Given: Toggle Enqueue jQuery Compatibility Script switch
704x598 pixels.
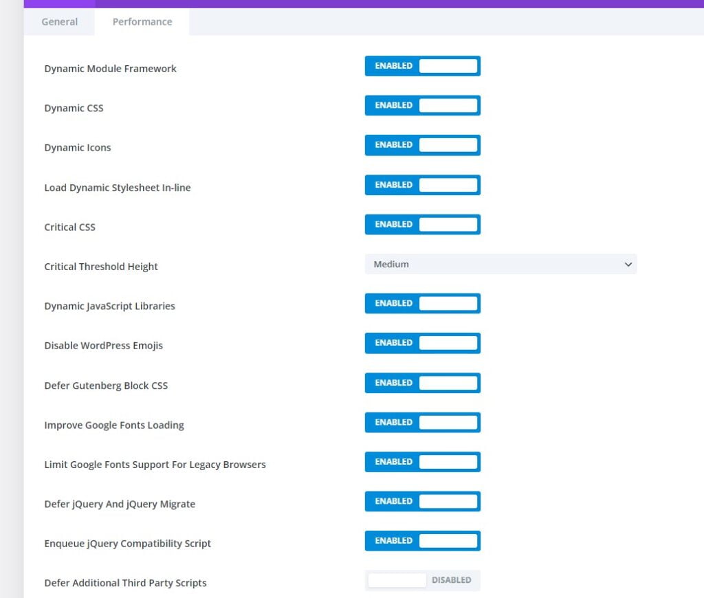Looking at the screenshot, I should pyautogui.click(x=423, y=541).
